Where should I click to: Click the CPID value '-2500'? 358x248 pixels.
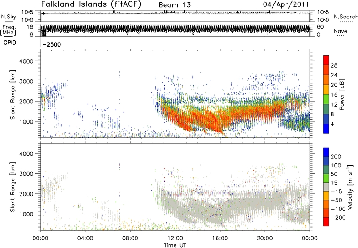click(x=52, y=44)
